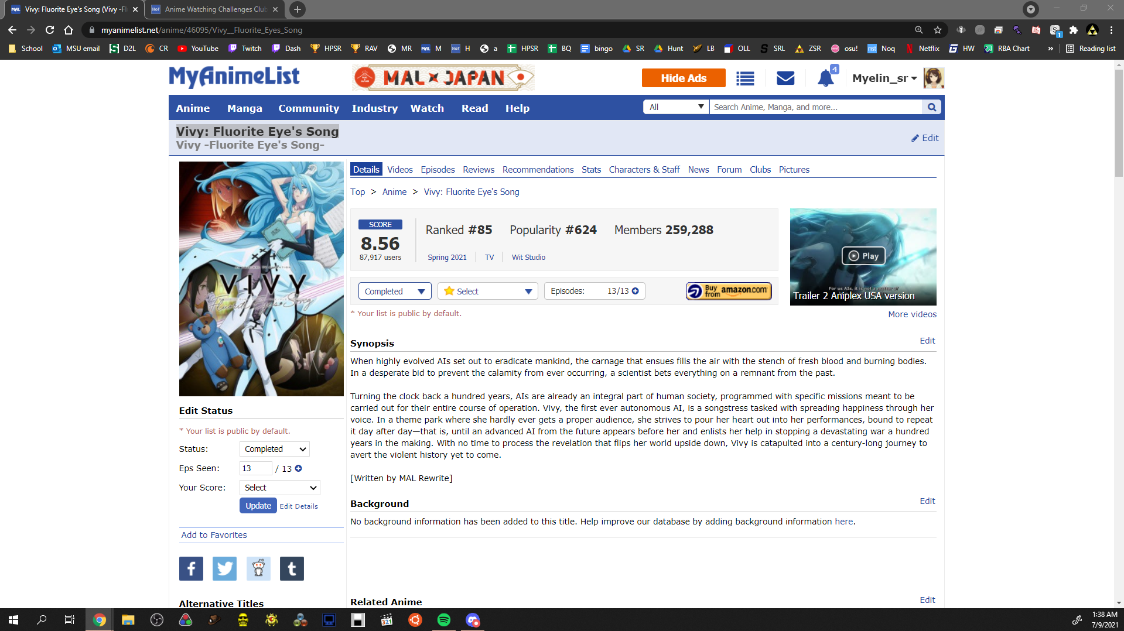
Task: Bookmark this page with the star icon
Action: [x=938, y=30]
